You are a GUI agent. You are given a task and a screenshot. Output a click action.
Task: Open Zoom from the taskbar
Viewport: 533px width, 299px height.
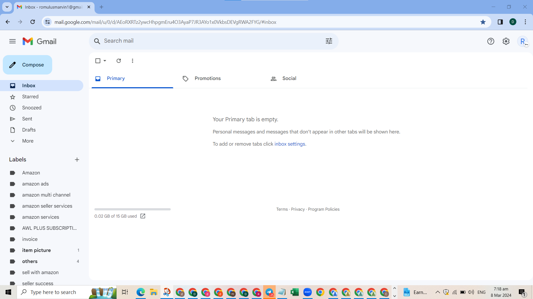click(x=307, y=292)
